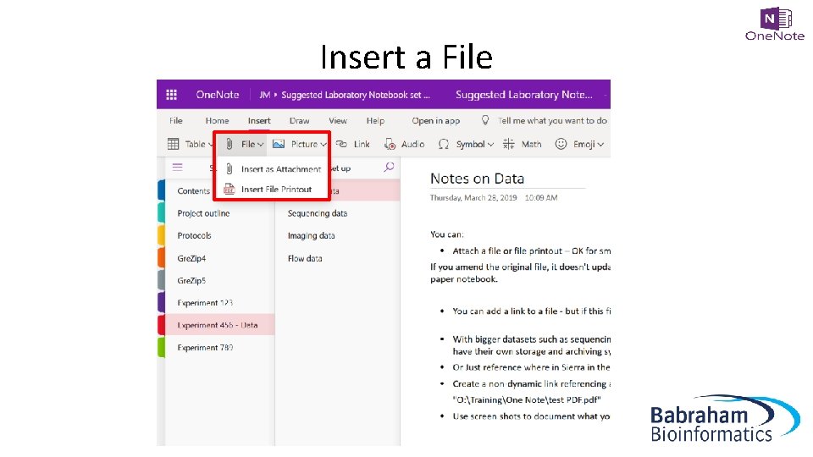Click the Tell me what you want search box
The image size is (813, 457).
(x=552, y=121)
